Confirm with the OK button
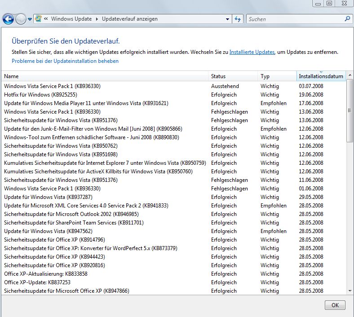This screenshot has height=317, width=354. [335, 305]
